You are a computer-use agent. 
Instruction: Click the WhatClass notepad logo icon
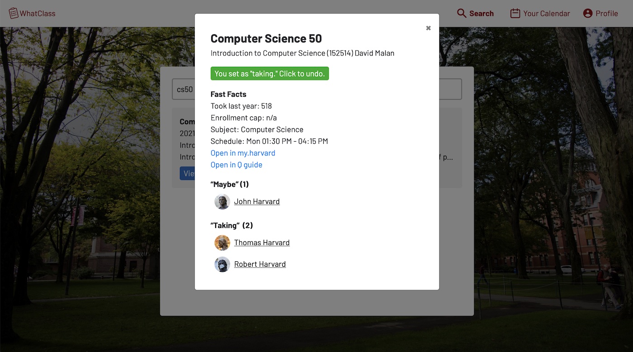pyautogui.click(x=14, y=13)
